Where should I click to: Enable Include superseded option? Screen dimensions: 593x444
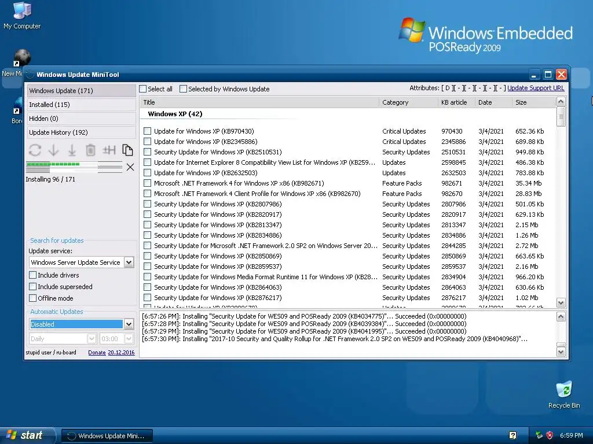pos(33,287)
